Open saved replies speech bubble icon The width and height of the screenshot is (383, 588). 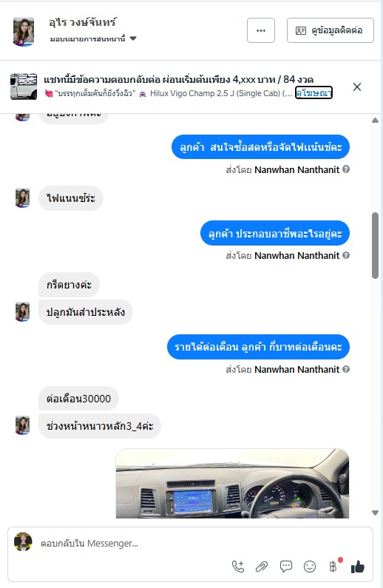coord(286,567)
